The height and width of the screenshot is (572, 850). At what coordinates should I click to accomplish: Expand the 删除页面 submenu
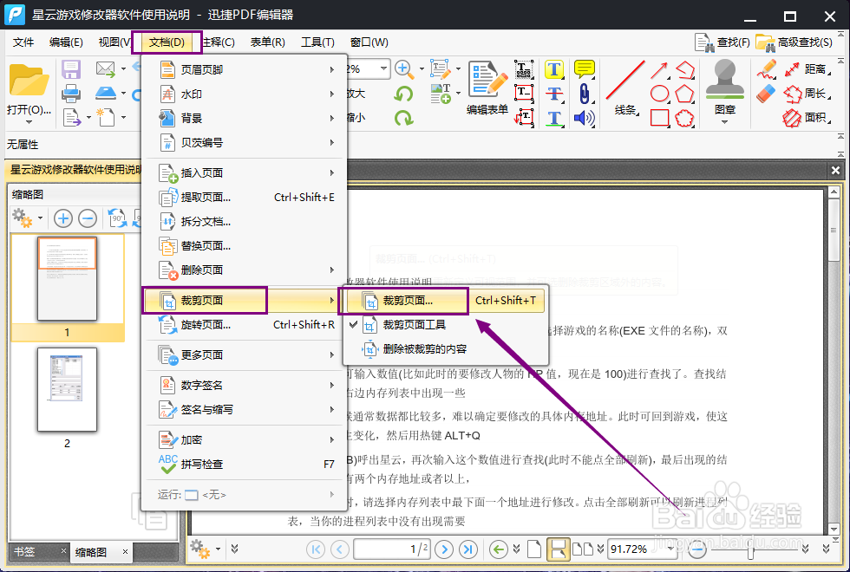point(244,270)
